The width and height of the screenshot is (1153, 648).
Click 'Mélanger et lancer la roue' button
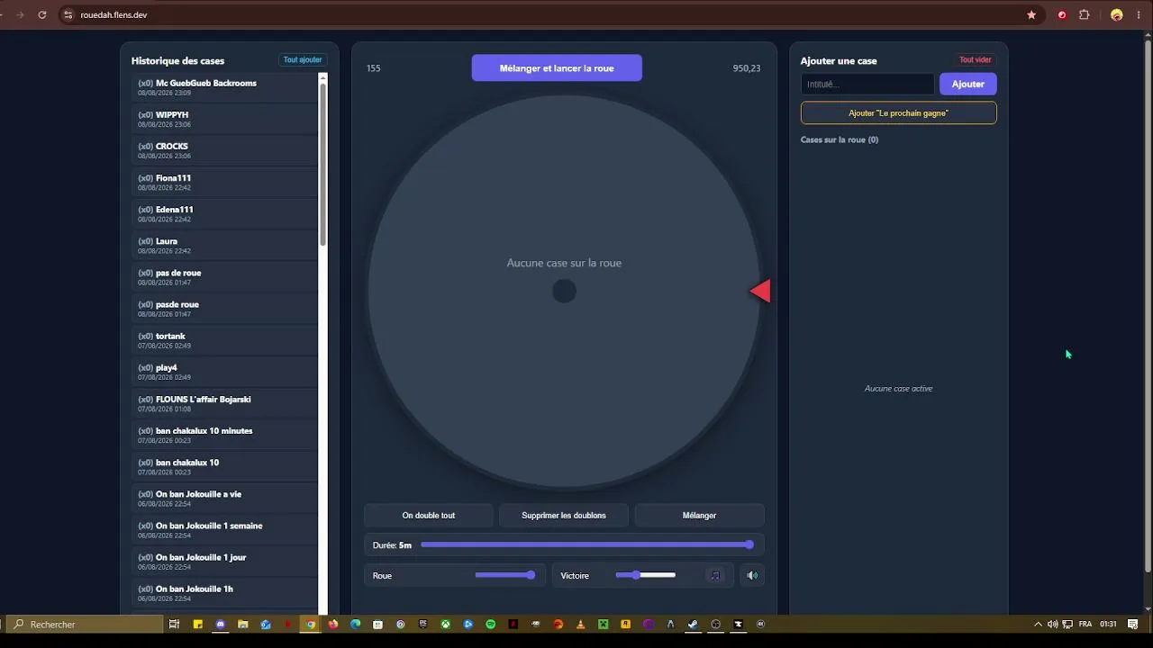point(557,67)
